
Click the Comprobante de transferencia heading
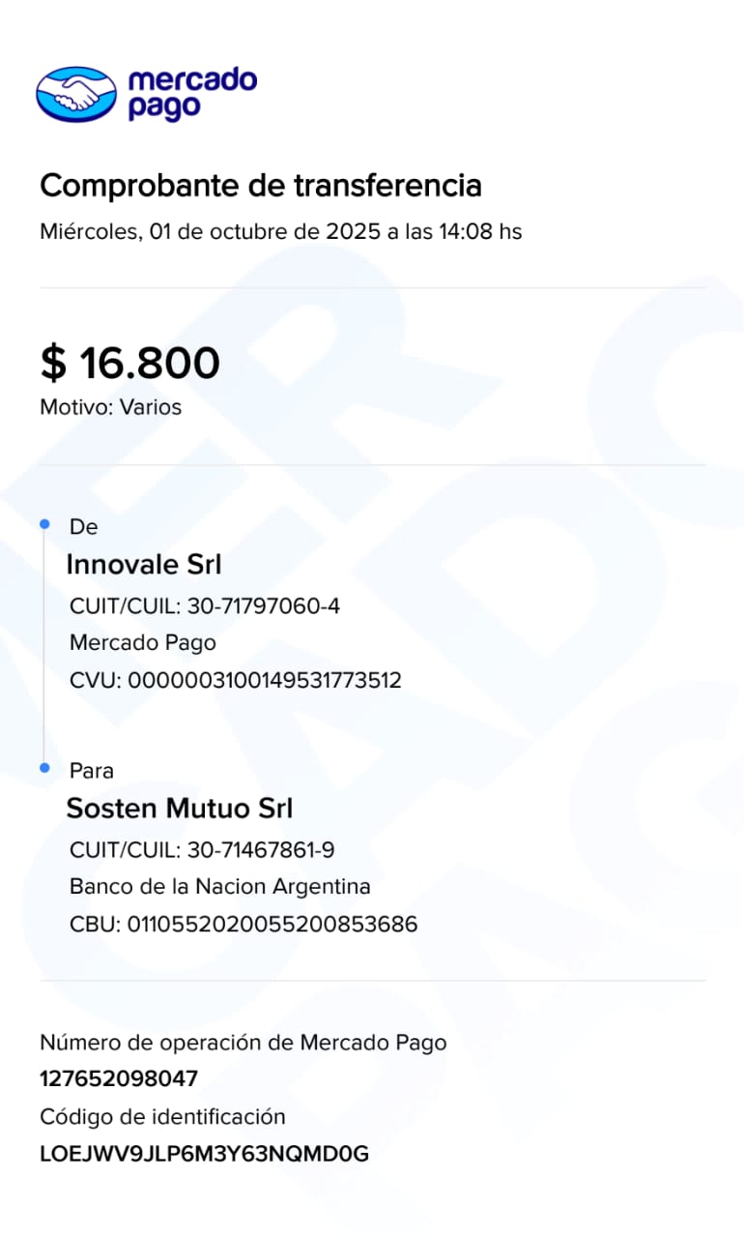pos(260,185)
